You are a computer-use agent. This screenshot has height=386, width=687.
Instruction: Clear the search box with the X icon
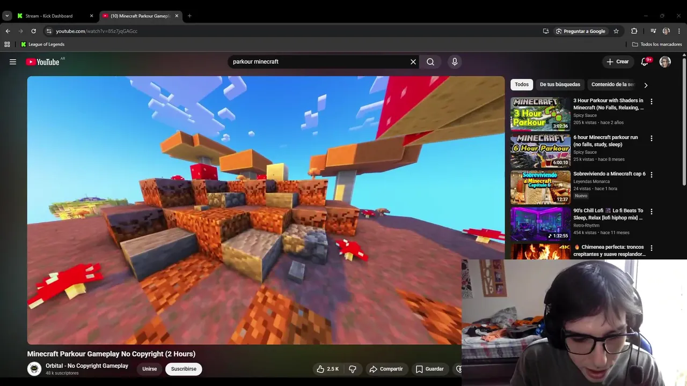point(413,62)
